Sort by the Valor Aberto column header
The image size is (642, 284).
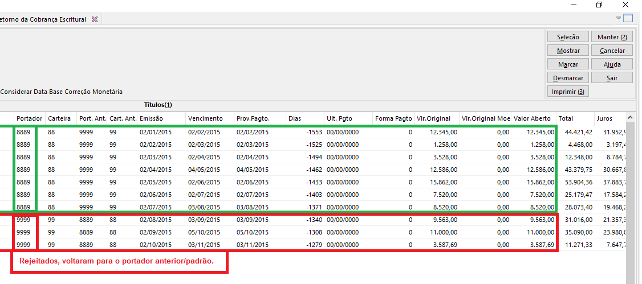[x=534, y=118]
